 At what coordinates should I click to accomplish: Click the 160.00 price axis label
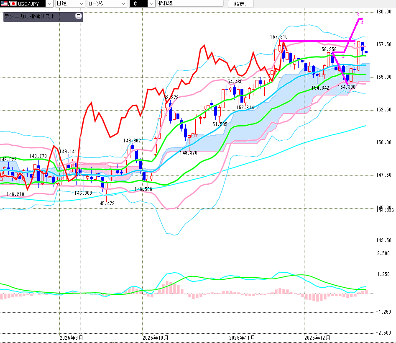[383, 12]
